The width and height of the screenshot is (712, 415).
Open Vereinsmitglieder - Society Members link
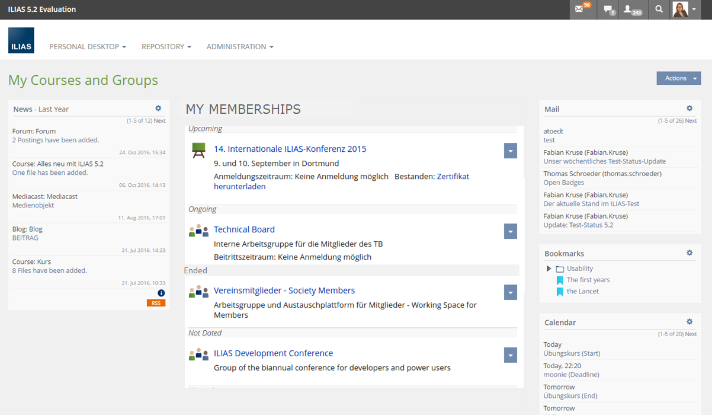(x=284, y=290)
